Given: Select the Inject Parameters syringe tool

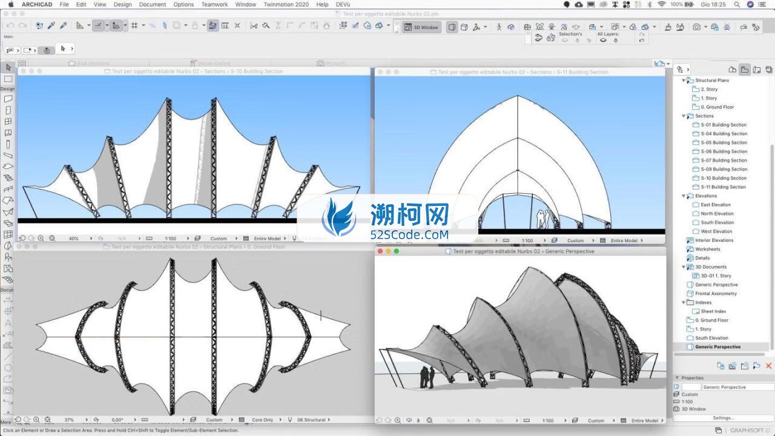Looking at the screenshot, I should coord(63,26).
